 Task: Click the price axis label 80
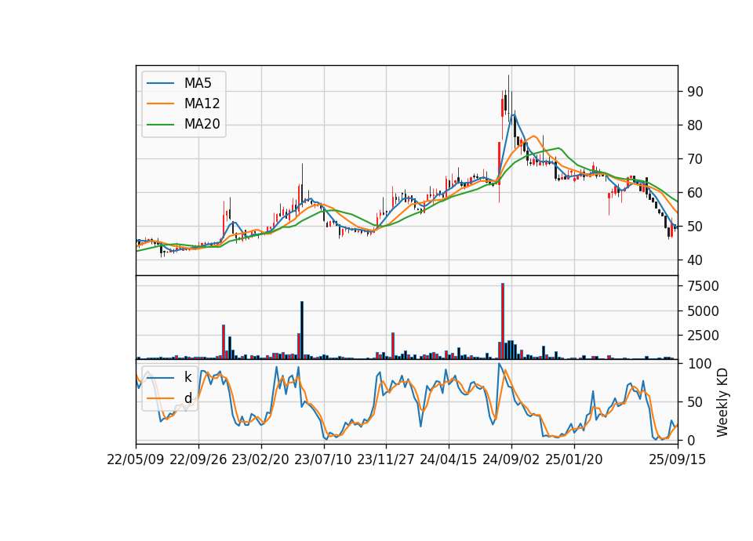[x=695, y=125]
